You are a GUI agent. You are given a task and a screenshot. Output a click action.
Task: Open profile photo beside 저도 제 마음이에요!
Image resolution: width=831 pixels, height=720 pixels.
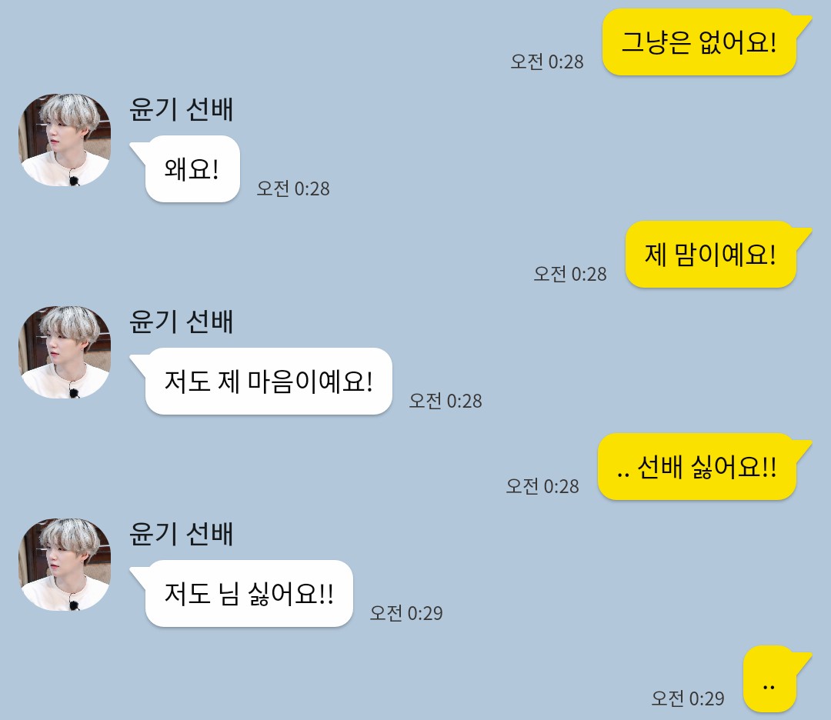(x=65, y=352)
